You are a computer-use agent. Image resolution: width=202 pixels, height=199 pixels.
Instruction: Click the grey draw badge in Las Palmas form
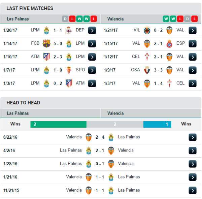[65, 19]
